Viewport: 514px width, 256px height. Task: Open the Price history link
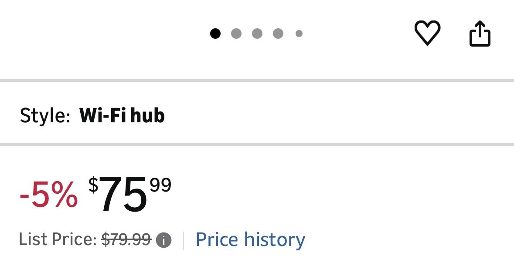point(250,239)
